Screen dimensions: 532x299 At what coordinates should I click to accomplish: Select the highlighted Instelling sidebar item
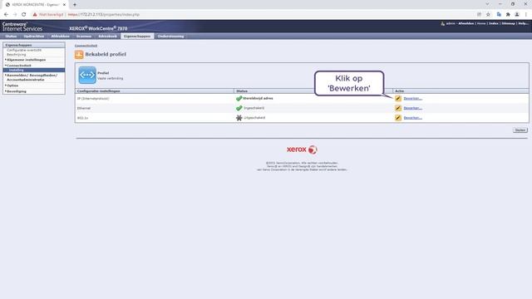[x=34, y=70]
